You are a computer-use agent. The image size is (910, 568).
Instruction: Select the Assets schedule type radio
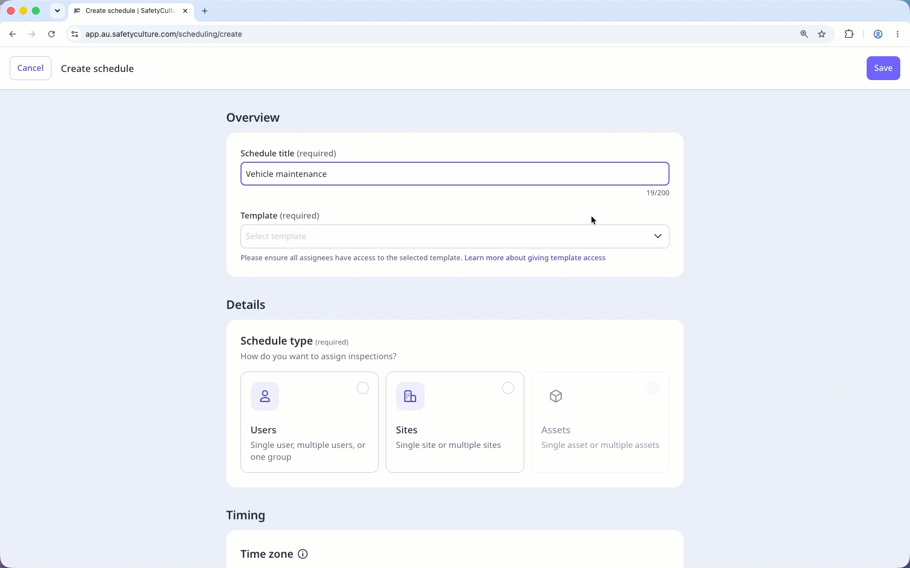click(653, 388)
